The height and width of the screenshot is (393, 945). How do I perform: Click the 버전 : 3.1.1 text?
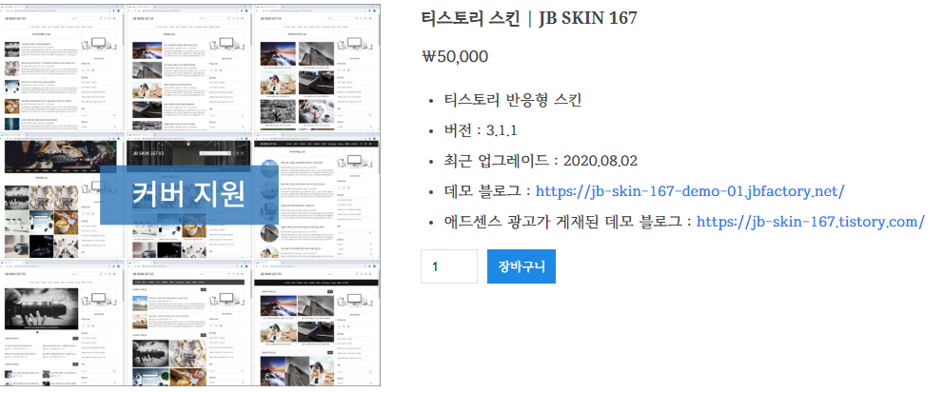(481, 130)
